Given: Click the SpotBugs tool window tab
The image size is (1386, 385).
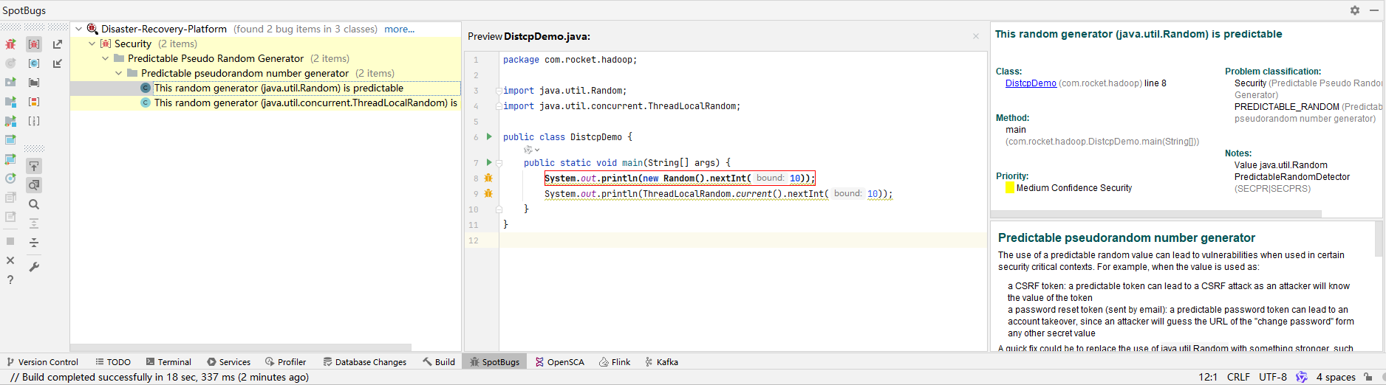Looking at the screenshot, I should pyautogui.click(x=494, y=362).
